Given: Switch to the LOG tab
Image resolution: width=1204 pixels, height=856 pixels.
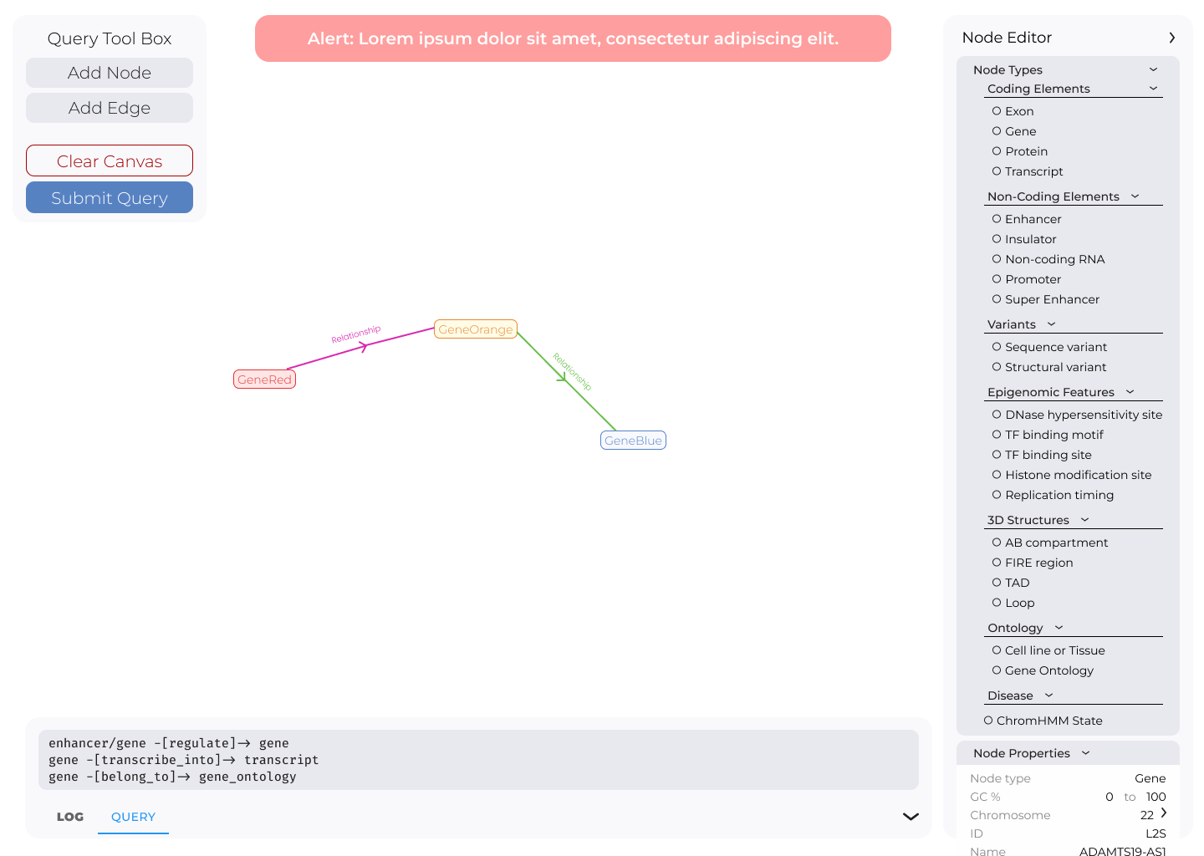Looking at the screenshot, I should coord(70,817).
